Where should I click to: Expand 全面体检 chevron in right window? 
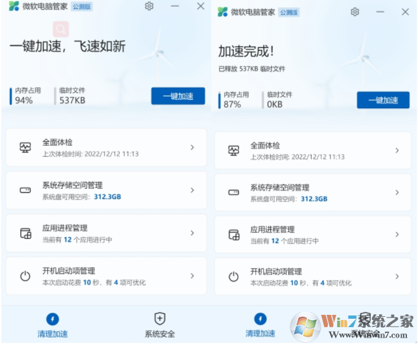click(x=397, y=150)
